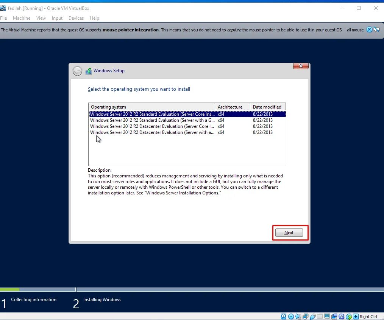Select Standard Evaluation Server with a GUI row
The image size is (384, 320).
(187, 120)
